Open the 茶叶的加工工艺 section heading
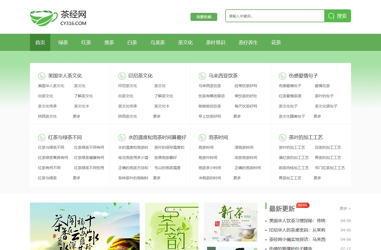The height and width of the screenshot is (250, 381). [x=306, y=137]
